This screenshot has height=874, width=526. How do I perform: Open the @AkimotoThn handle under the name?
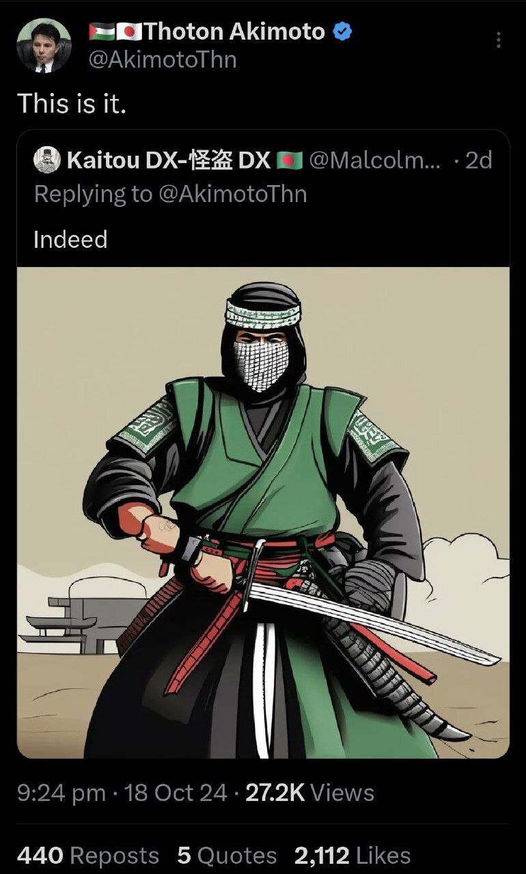pos(163,60)
